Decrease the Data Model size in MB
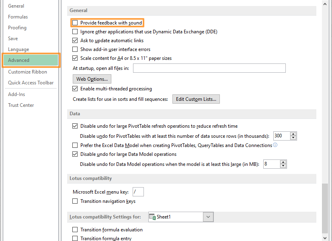The width and height of the screenshot is (332, 241). (x=283, y=166)
